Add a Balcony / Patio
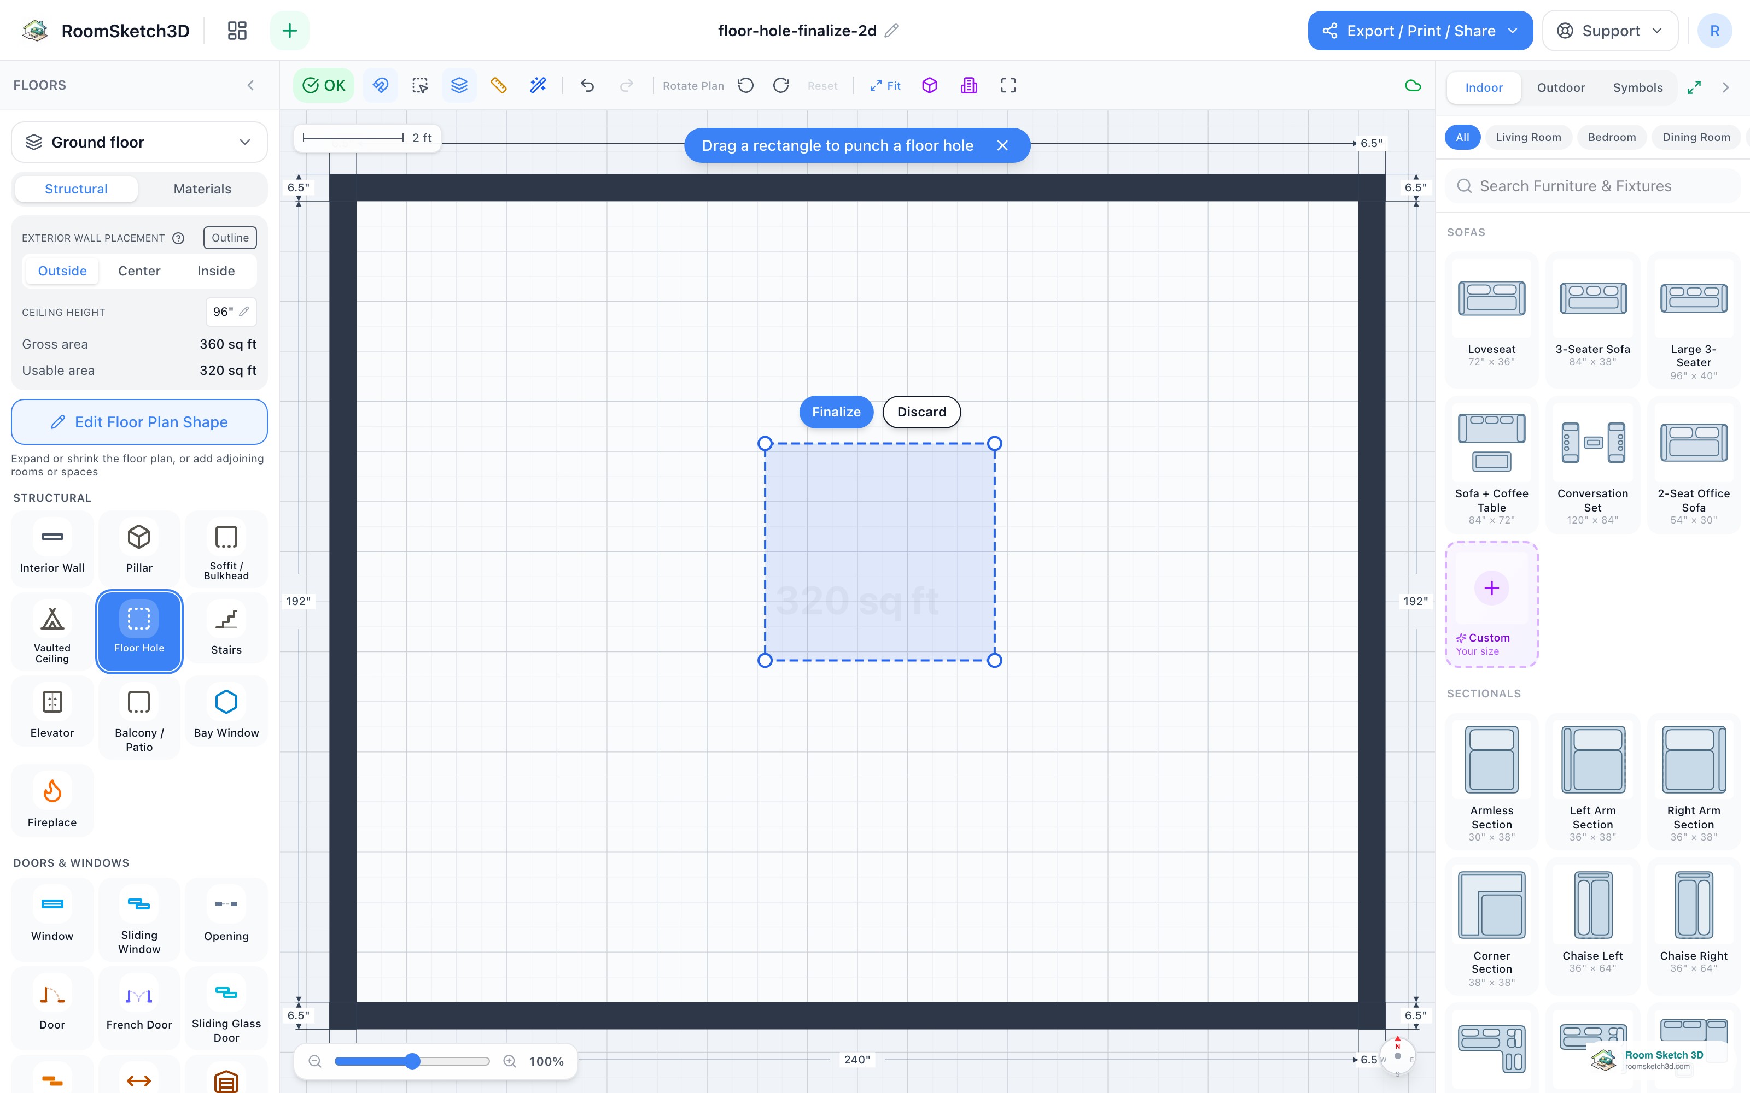Viewport: 1750px width, 1093px height. (x=139, y=717)
